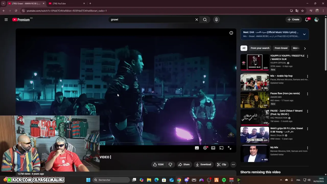Screen dimensions: 327x184
Task: Switch to the Gnawi - AMAN RO38 tab
Action: click(x=26, y=4)
